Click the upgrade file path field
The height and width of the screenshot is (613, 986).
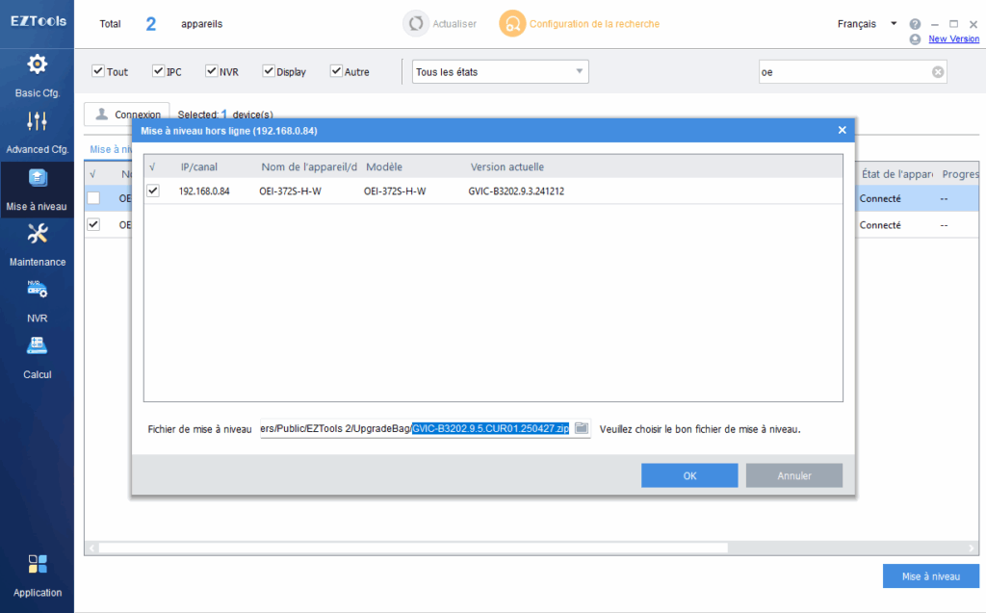coord(416,428)
